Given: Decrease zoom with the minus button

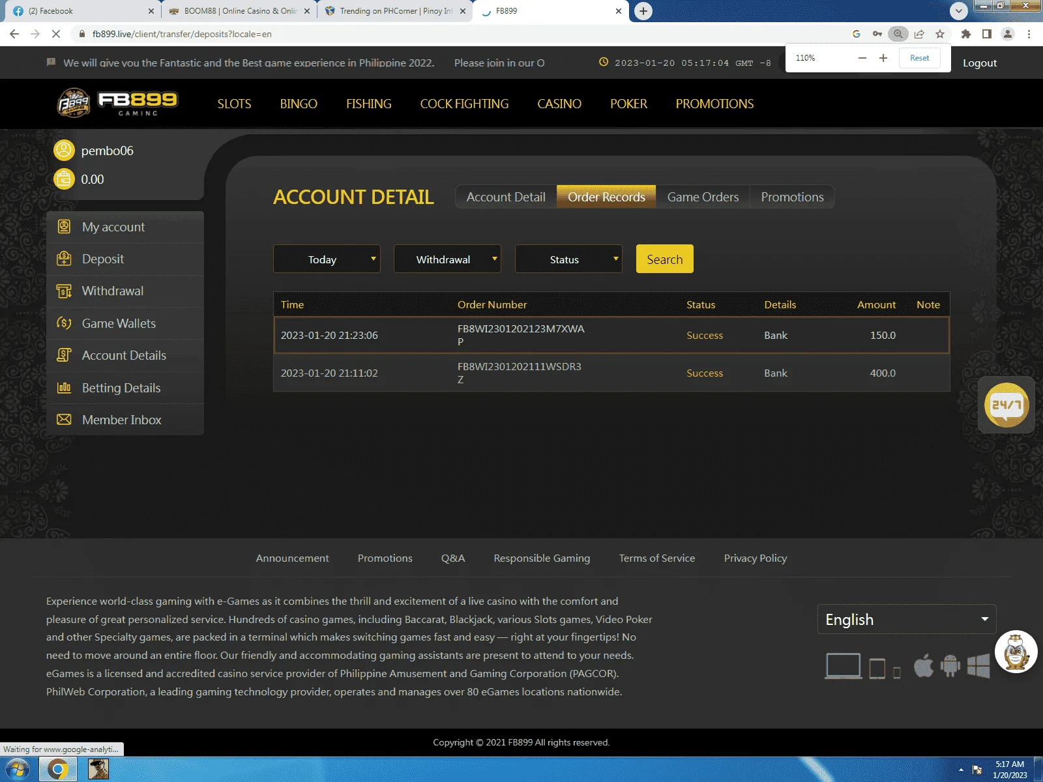Looking at the screenshot, I should click(x=862, y=58).
